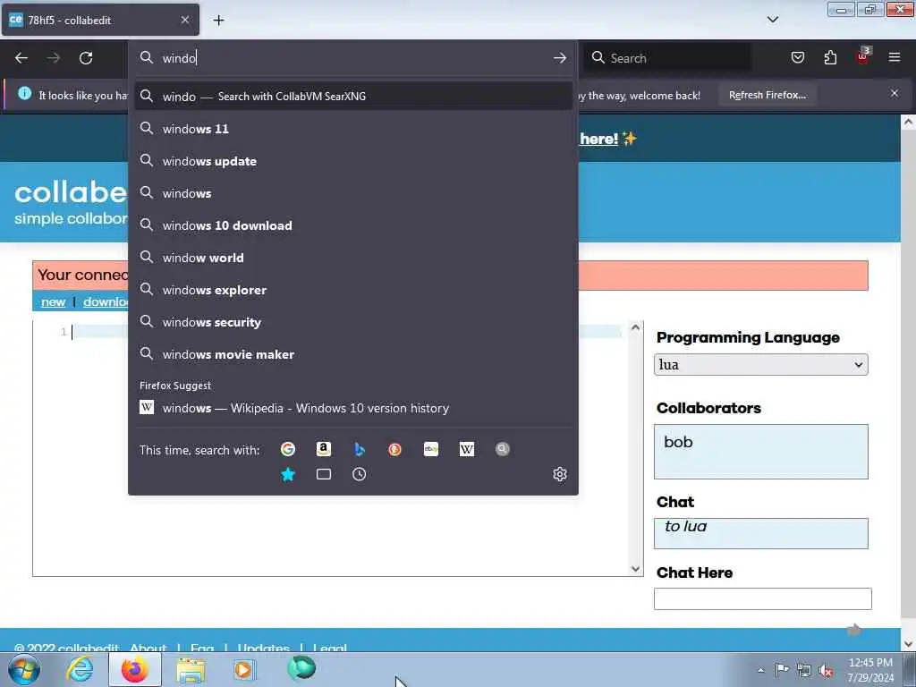Search bookmarks using the star icon
Viewport: 916px width, 687px height.
288,474
